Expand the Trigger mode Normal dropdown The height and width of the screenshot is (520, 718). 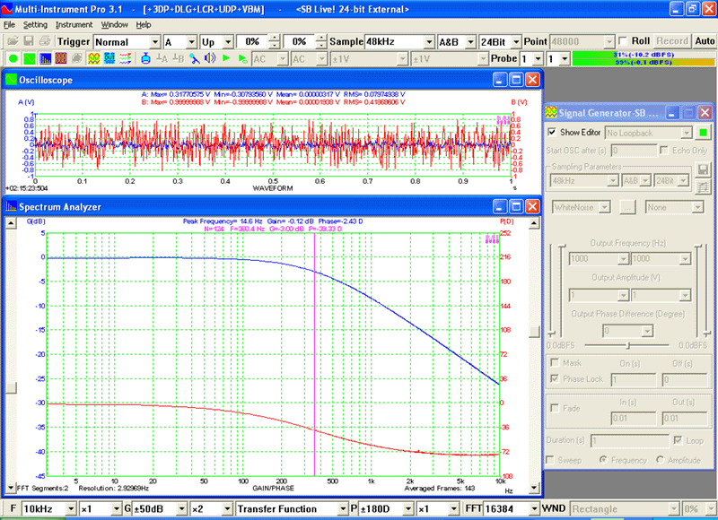[127, 42]
